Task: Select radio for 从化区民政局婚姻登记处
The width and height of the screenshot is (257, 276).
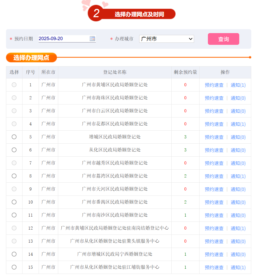Action: click(x=14, y=150)
